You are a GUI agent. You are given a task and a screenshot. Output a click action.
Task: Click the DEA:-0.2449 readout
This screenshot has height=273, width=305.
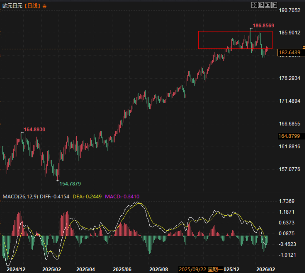coord(87,197)
